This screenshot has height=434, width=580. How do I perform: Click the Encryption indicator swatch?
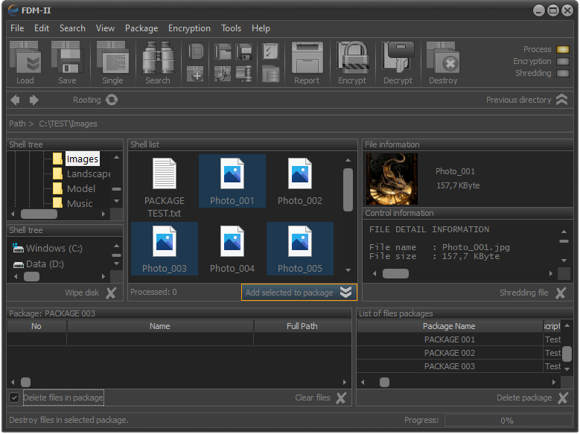click(x=563, y=62)
